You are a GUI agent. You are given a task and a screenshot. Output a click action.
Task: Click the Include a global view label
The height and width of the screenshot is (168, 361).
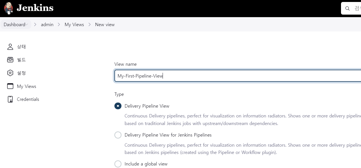pyautogui.click(x=146, y=164)
